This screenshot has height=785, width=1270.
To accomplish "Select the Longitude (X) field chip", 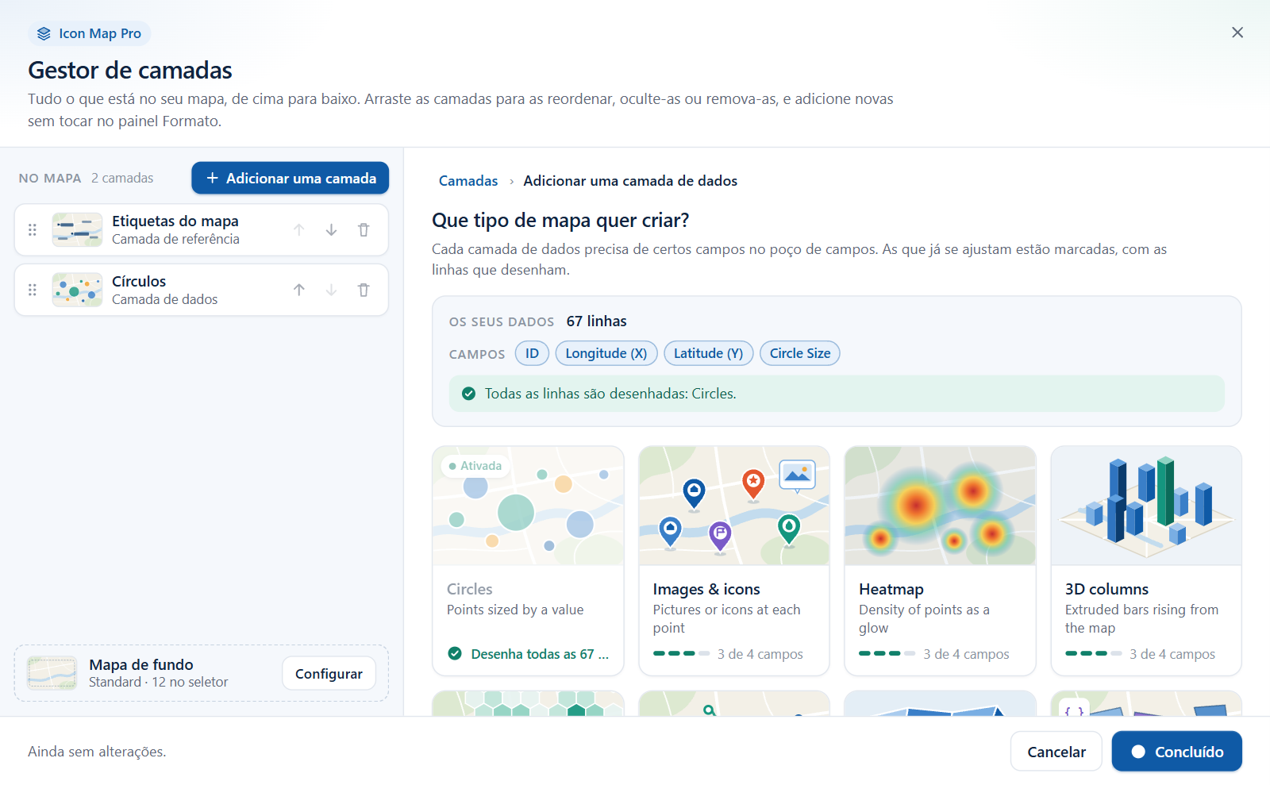I will [x=606, y=353].
